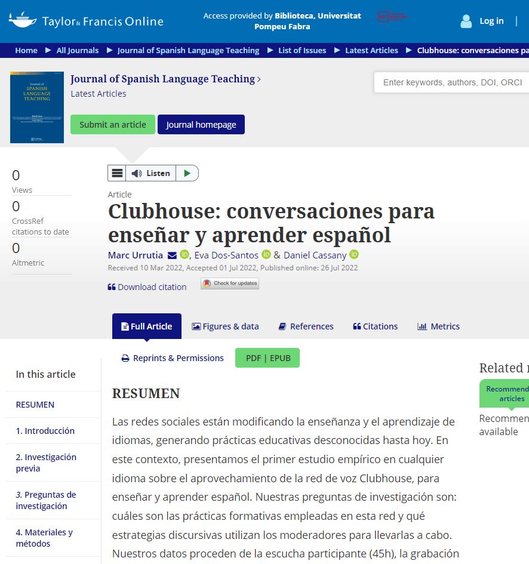
Task: Click the Views count label
Action: (x=22, y=190)
